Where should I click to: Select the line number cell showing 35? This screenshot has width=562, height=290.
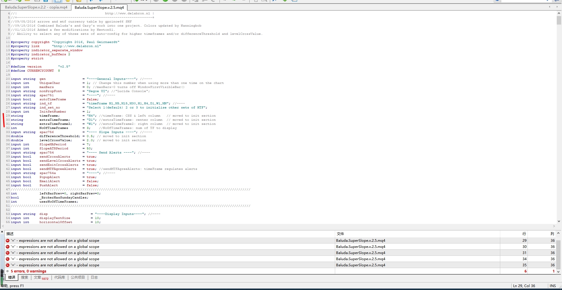pos(514,265)
